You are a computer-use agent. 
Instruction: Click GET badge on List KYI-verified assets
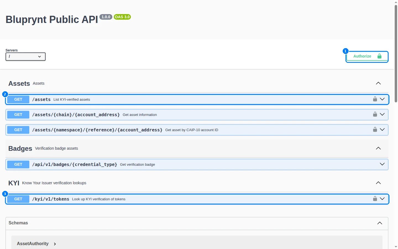18,99
